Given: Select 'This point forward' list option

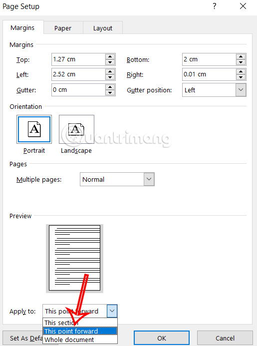Looking at the screenshot, I should point(80,331).
